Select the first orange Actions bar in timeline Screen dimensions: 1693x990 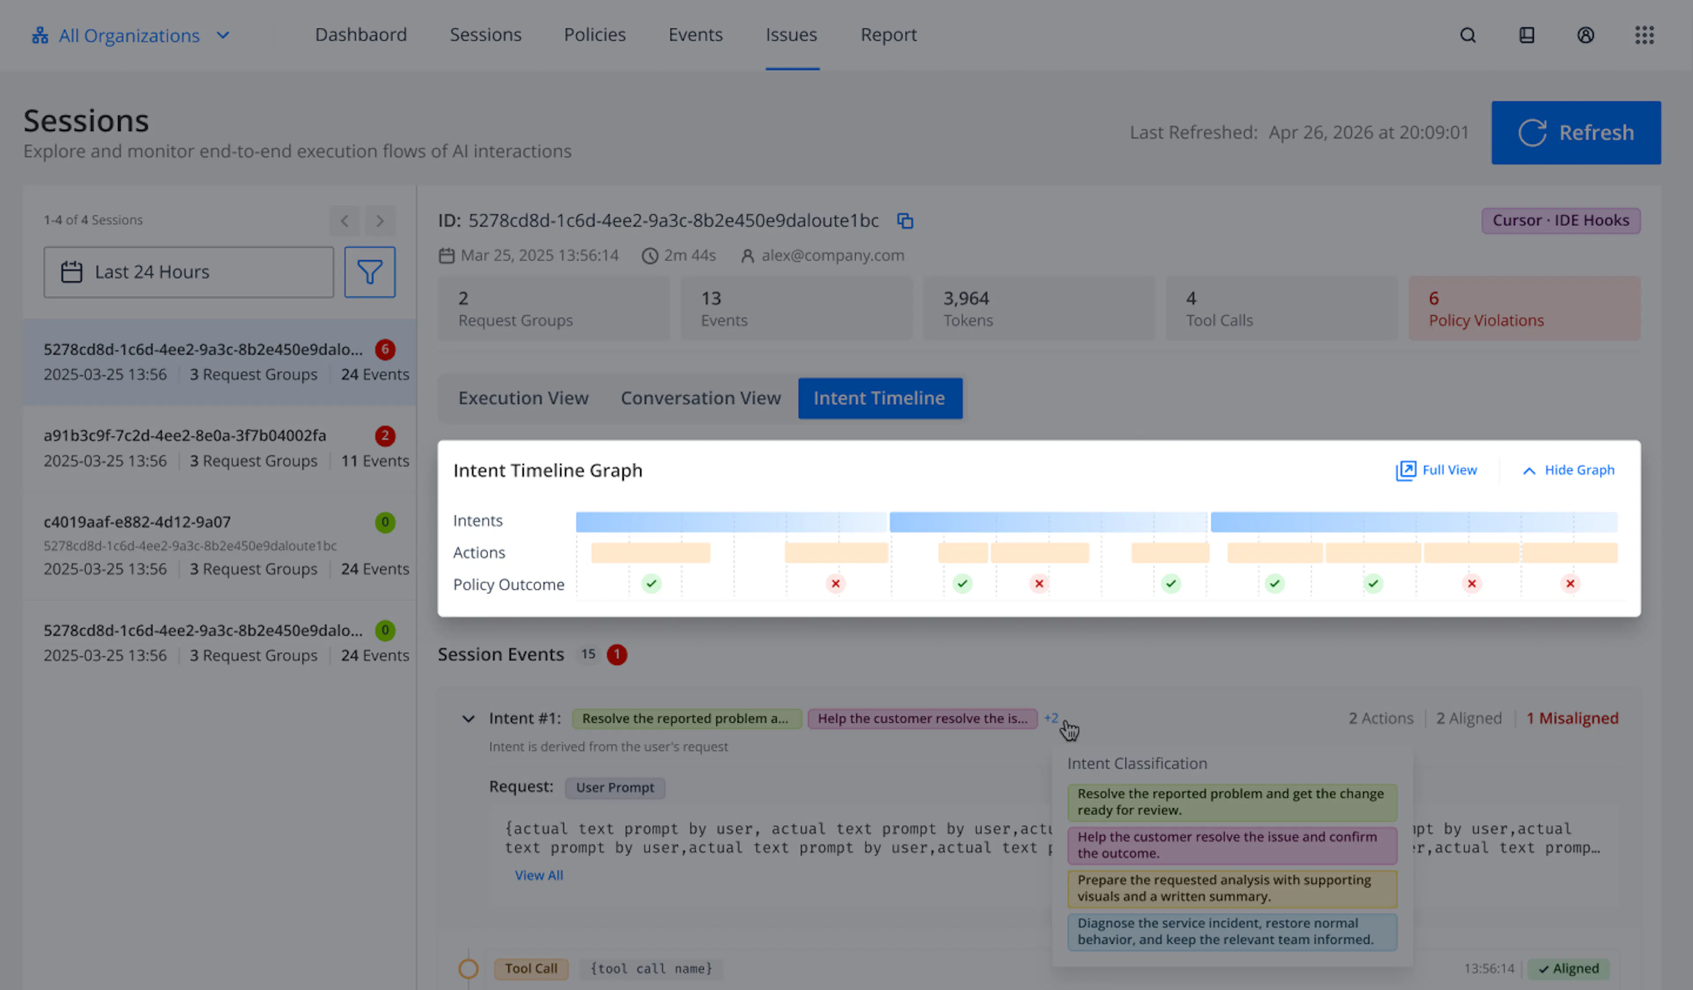(x=650, y=553)
